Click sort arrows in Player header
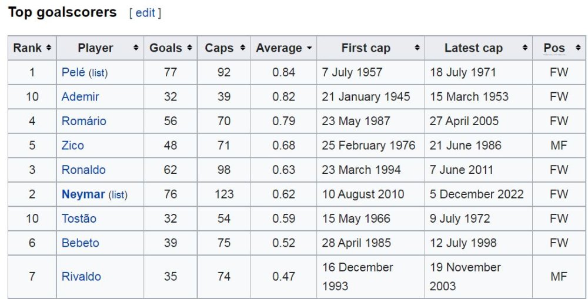The image size is (588, 299). tap(136, 48)
